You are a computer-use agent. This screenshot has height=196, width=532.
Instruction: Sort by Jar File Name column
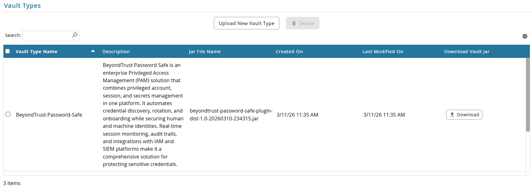(x=205, y=52)
